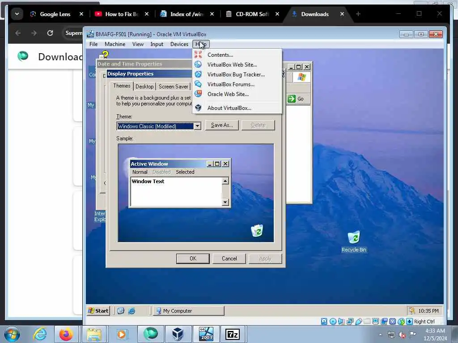
Task: Switch to the Desktop tab
Action: tap(144, 87)
